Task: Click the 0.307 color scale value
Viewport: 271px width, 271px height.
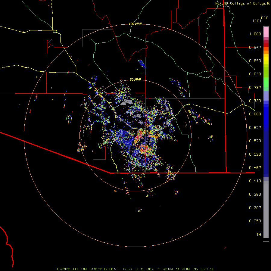Action: (x=255, y=208)
